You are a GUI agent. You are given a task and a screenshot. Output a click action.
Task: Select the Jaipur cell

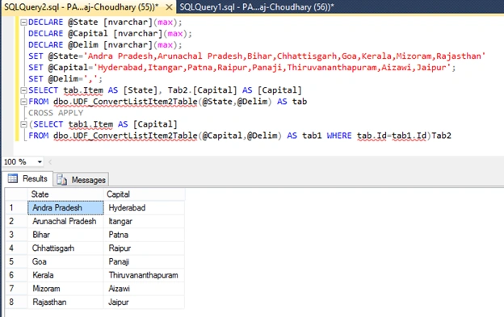point(145,302)
